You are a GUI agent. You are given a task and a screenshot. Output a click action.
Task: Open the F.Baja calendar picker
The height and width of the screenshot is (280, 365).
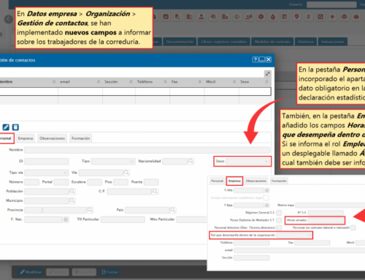267,205
